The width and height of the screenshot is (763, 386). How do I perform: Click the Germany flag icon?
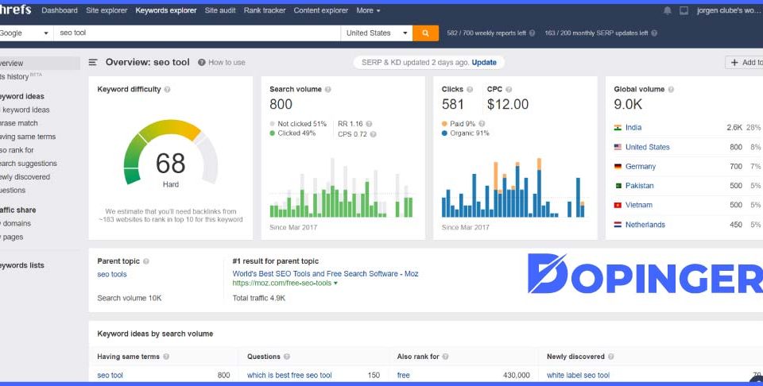click(x=618, y=166)
